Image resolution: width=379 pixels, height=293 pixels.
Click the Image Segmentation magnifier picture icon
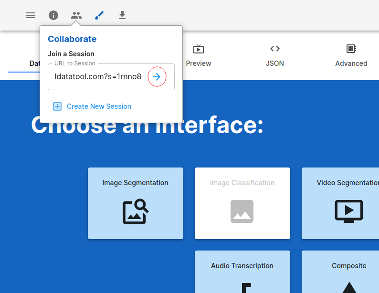click(x=136, y=211)
